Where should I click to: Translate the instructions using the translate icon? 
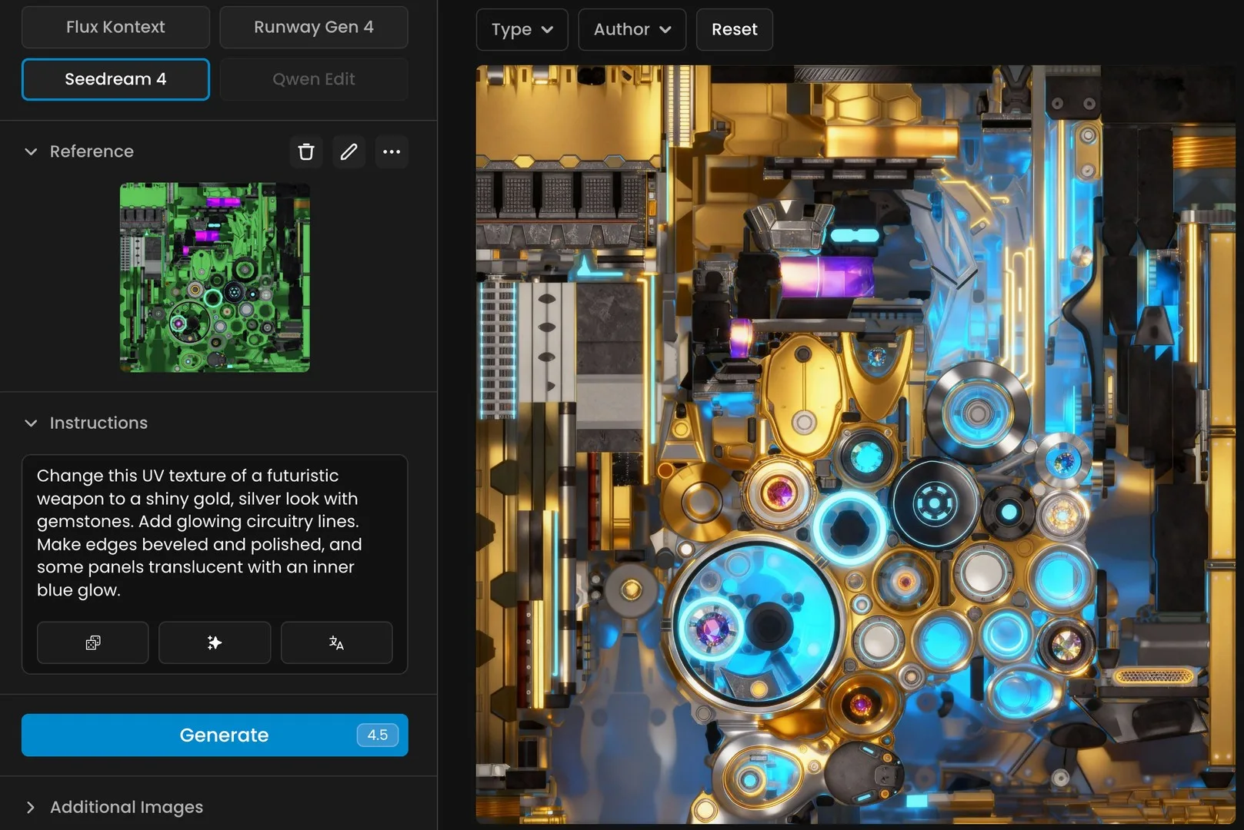[x=336, y=643]
